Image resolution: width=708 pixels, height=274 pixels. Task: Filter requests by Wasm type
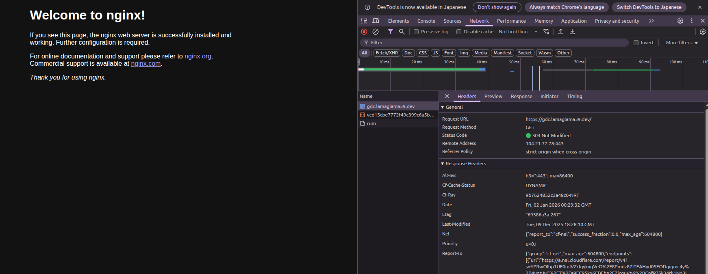545,53
